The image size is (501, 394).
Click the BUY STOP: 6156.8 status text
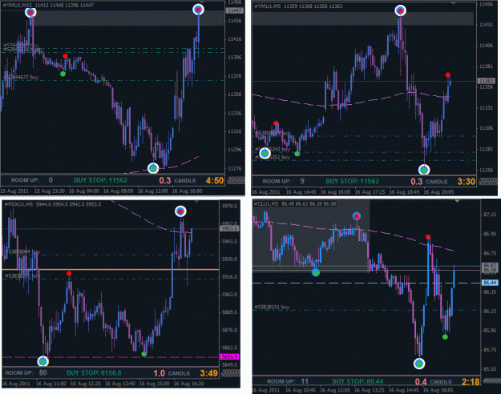[x=94, y=373]
